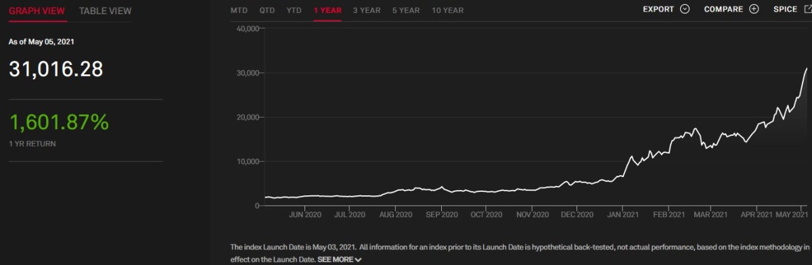Choose the 10 Year range
This screenshot has height=265, width=812.
[x=448, y=10]
